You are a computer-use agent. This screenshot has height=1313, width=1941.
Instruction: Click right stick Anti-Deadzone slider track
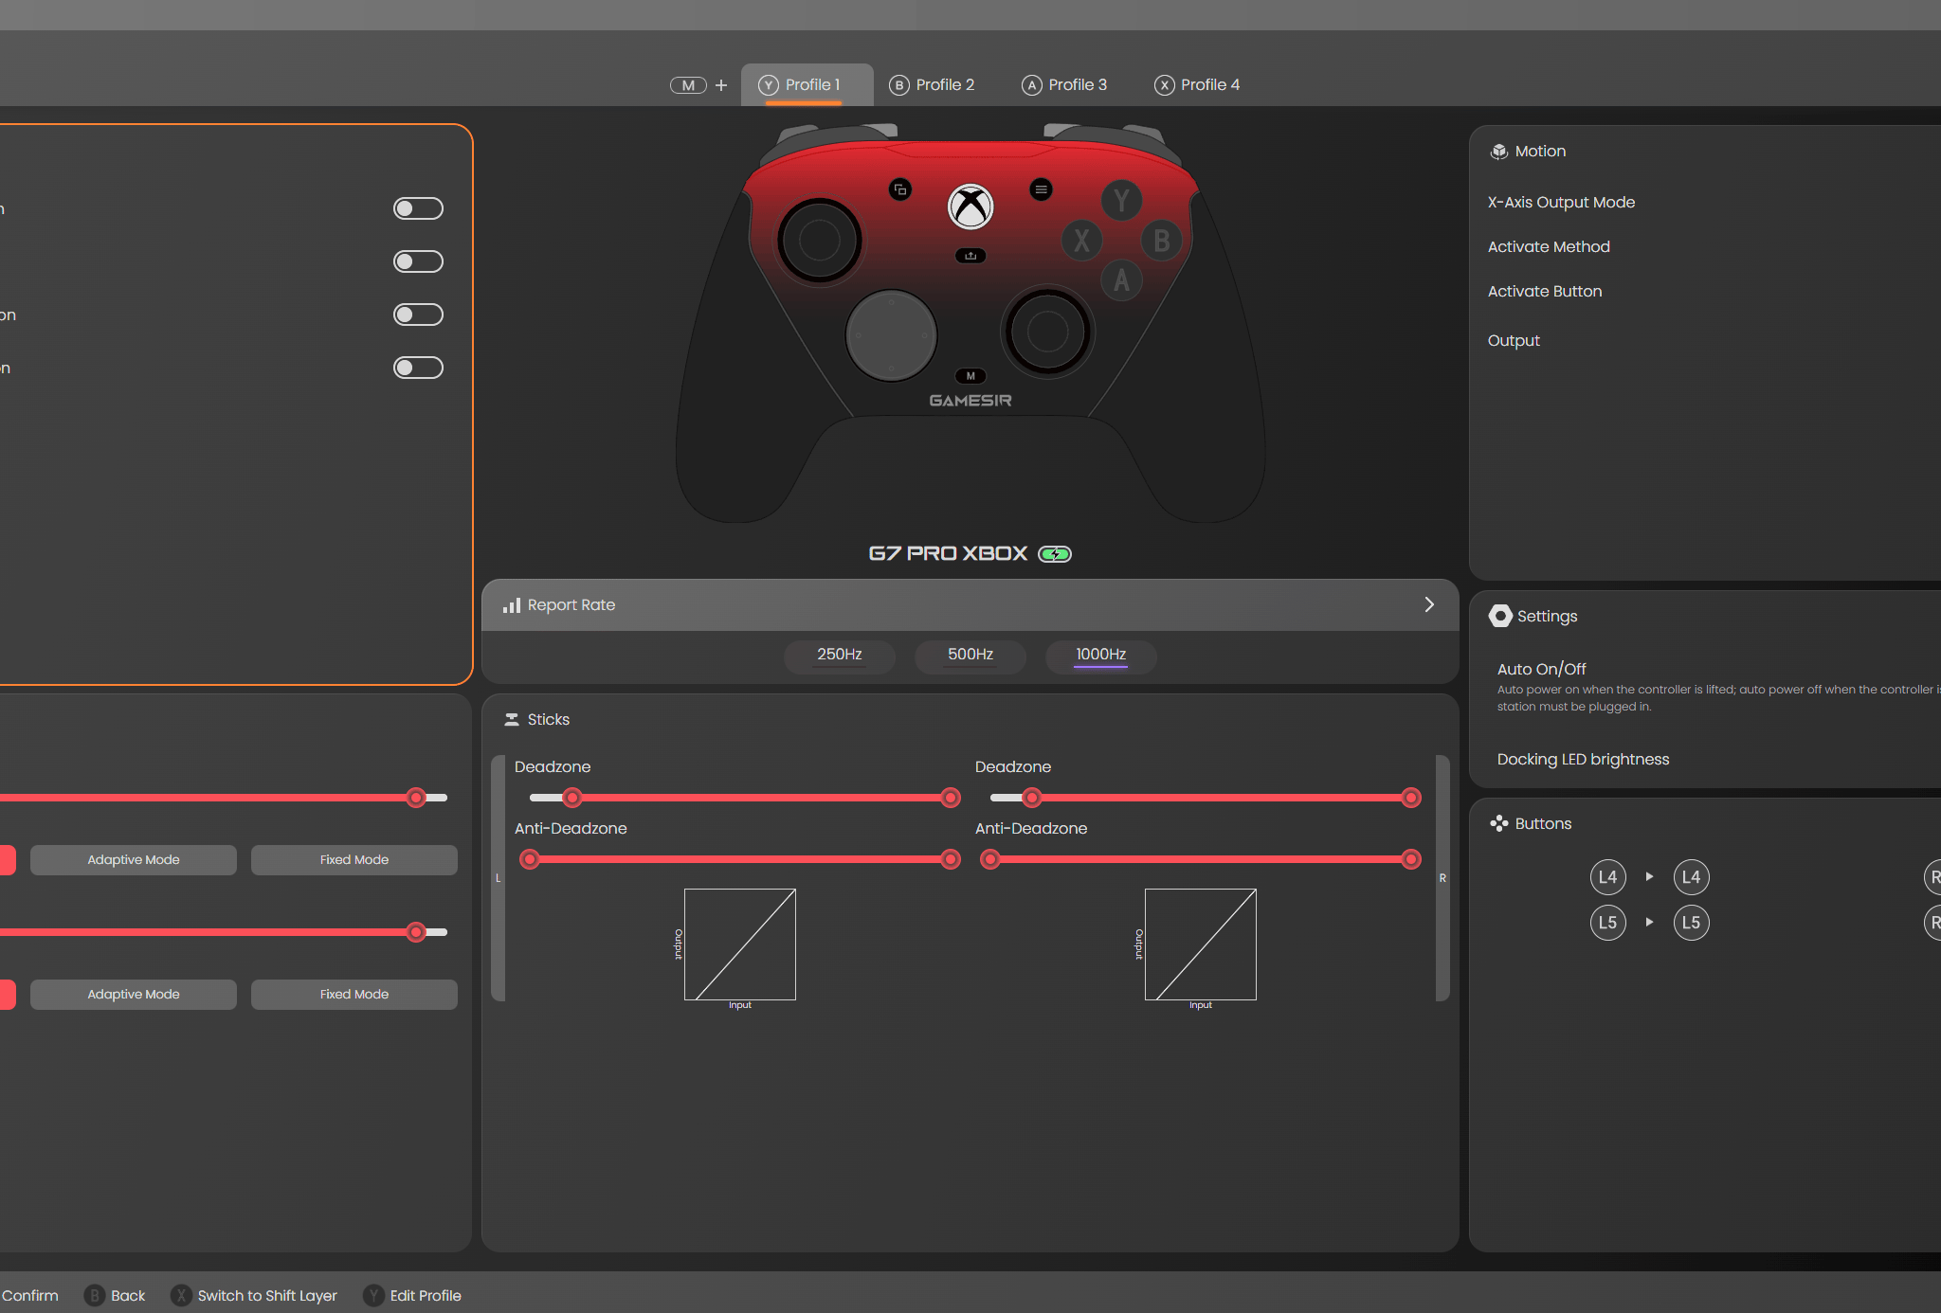[1201, 859]
